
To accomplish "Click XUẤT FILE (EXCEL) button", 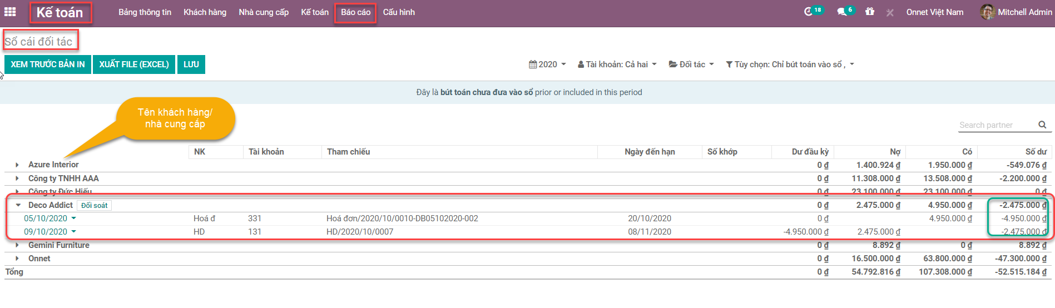I will (x=134, y=64).
